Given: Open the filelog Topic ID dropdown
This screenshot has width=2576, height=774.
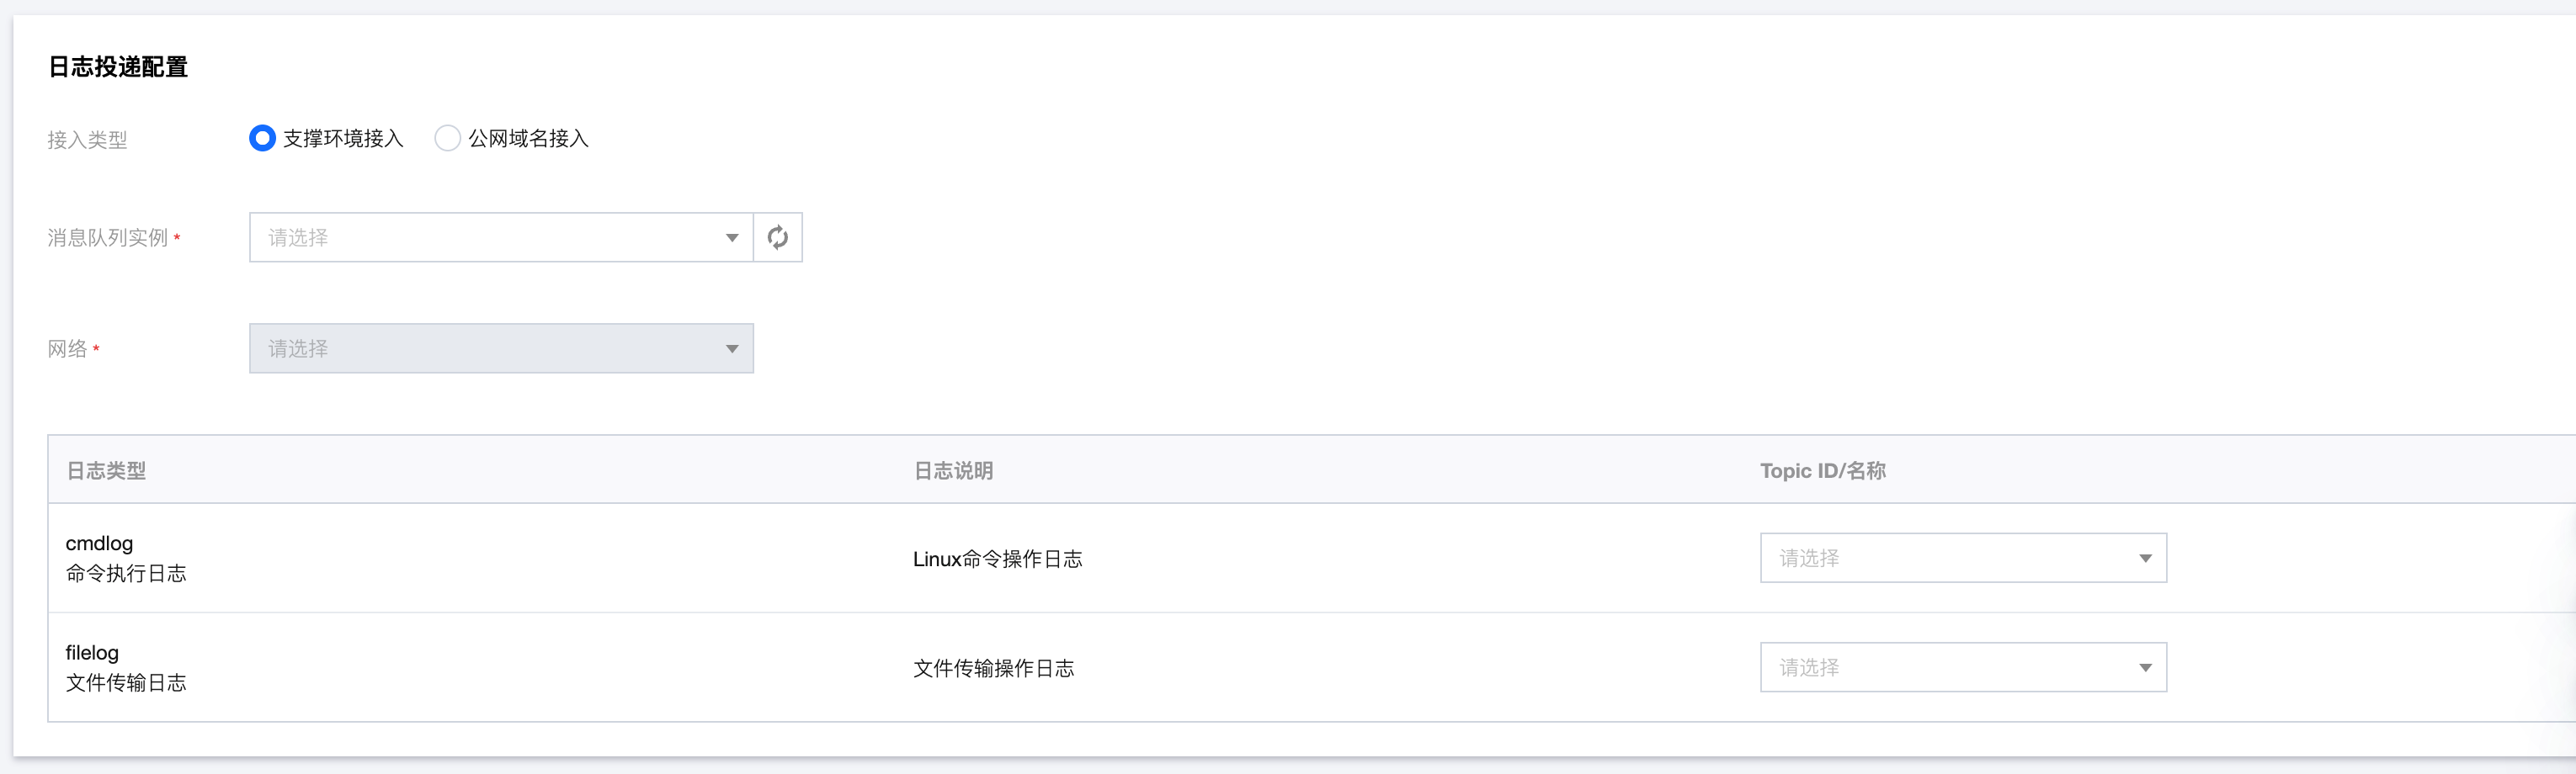Looking at the screenshot, I should pyautogui.click(x=1950, y=667).
